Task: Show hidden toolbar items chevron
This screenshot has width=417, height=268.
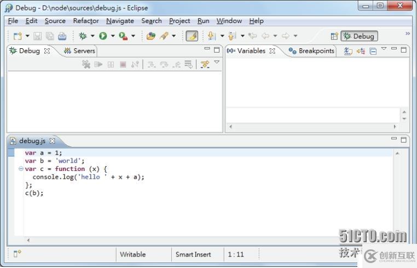Action: (x=408, y=33)
